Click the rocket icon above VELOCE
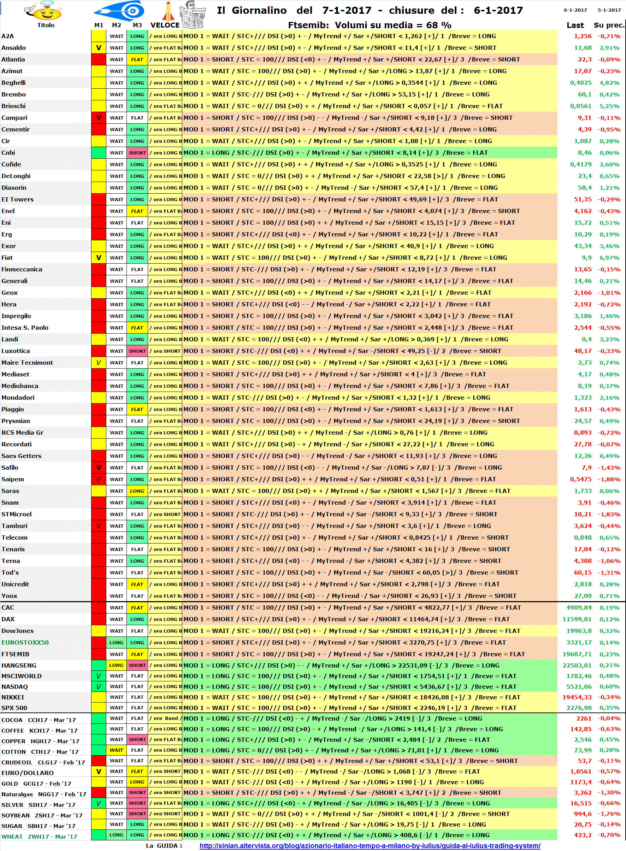Screen dimensions: 626x851 (x=167, y=11)
